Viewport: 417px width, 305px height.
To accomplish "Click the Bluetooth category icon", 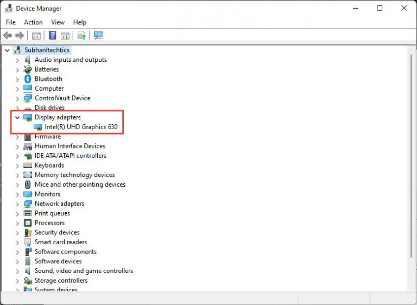I will (x=28, y=79).
